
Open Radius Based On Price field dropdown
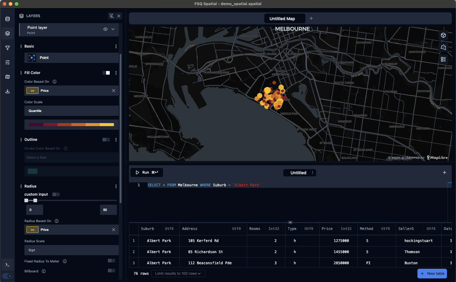coord(71,230)
